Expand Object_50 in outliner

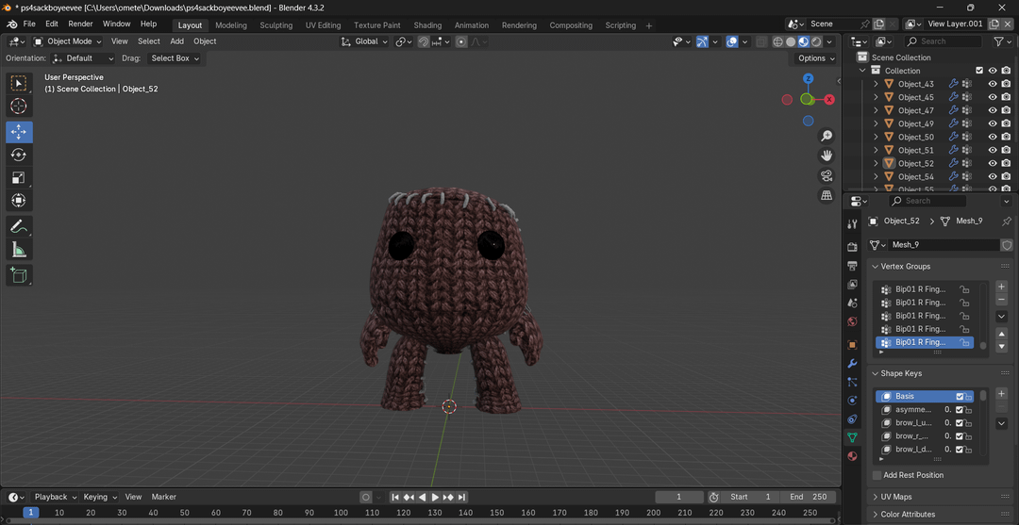[876, 137]
